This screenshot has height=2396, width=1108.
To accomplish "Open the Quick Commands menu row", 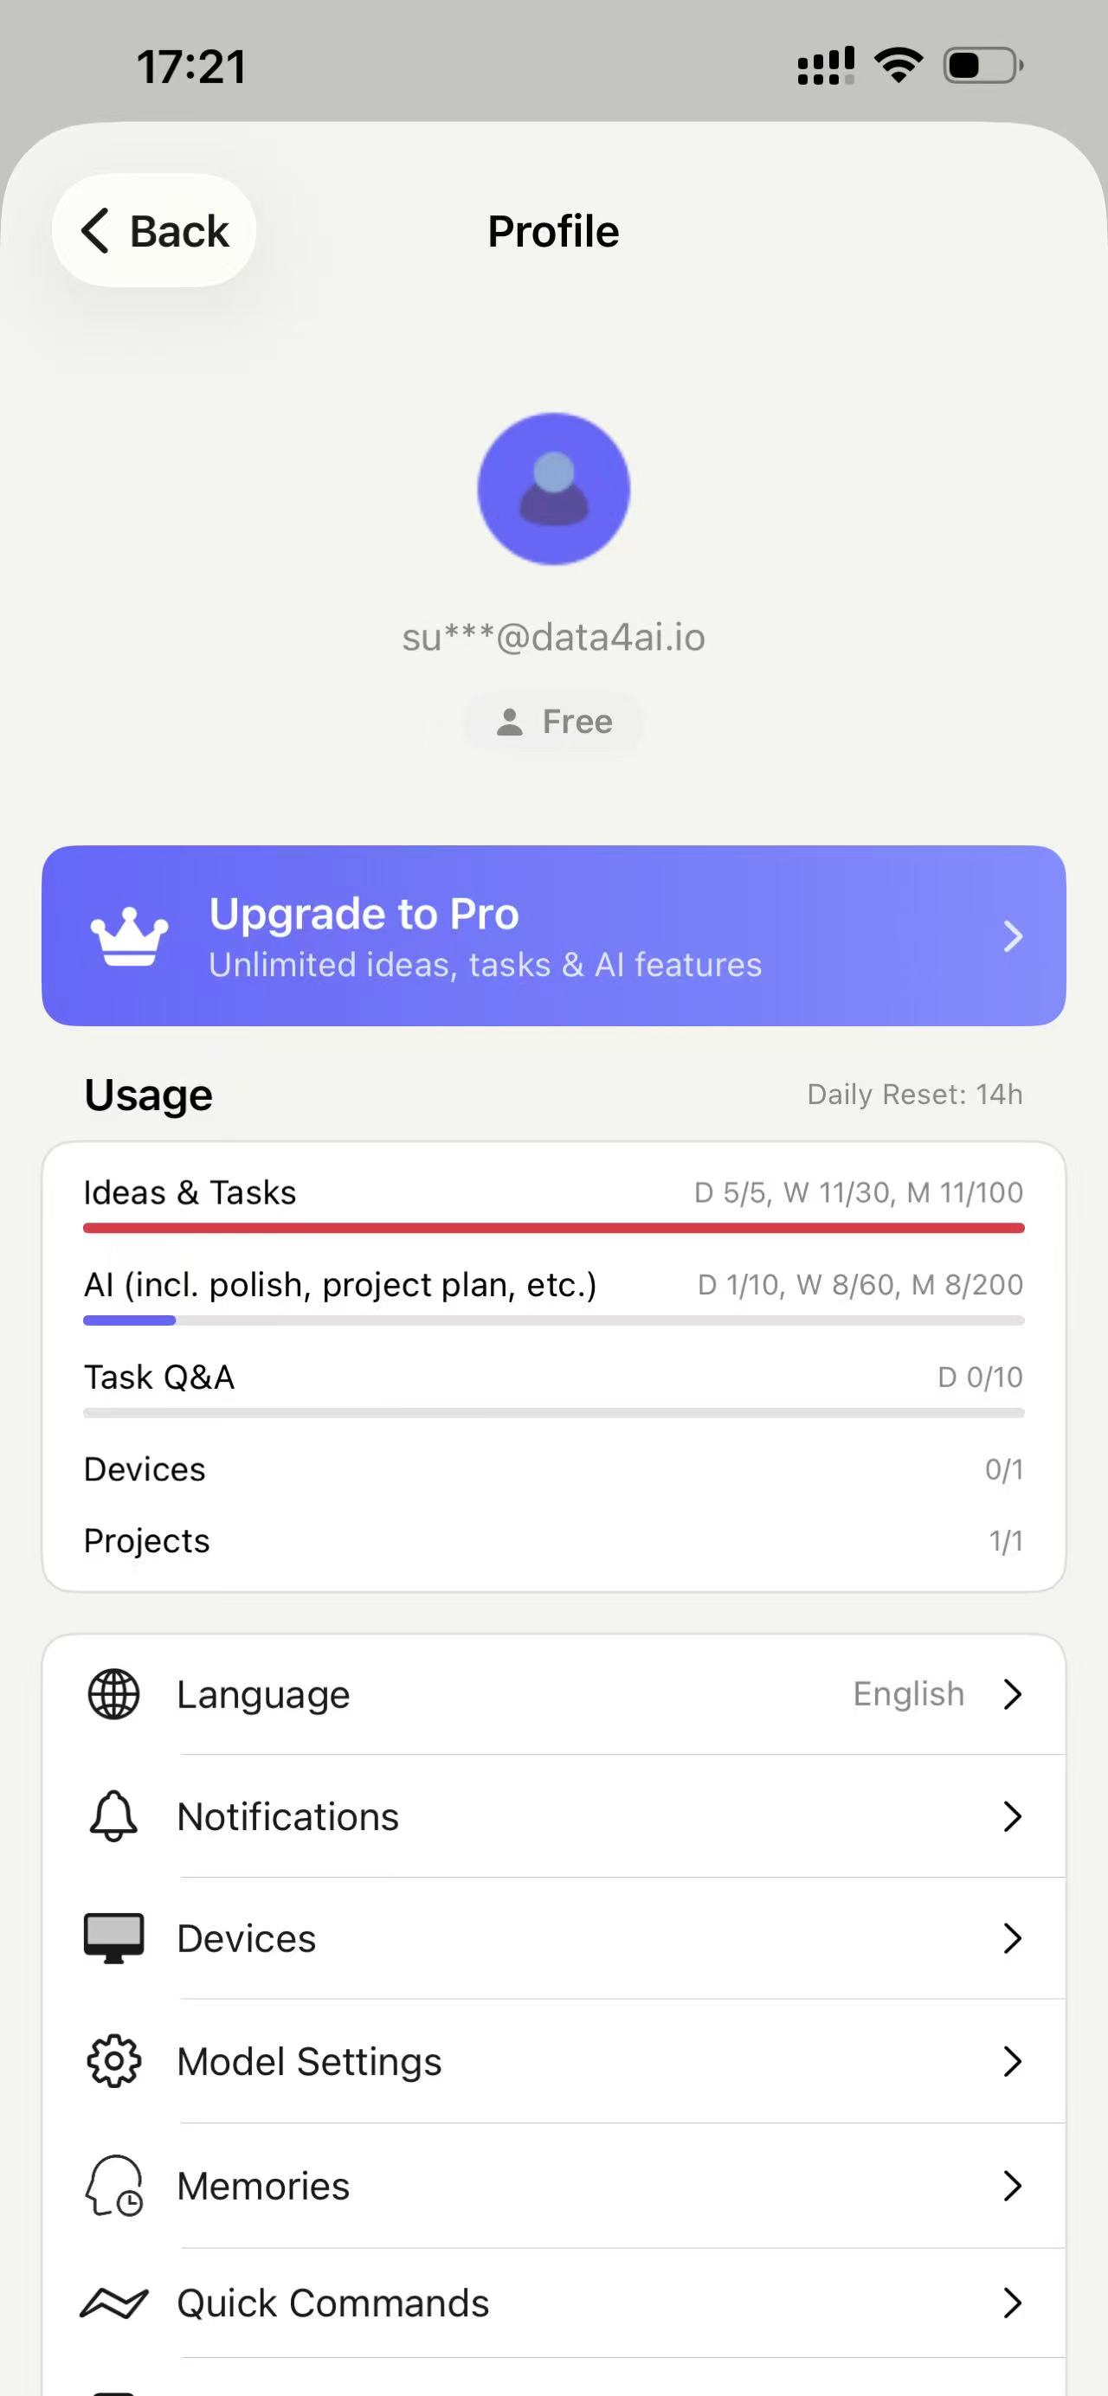I will [553, 2303].
